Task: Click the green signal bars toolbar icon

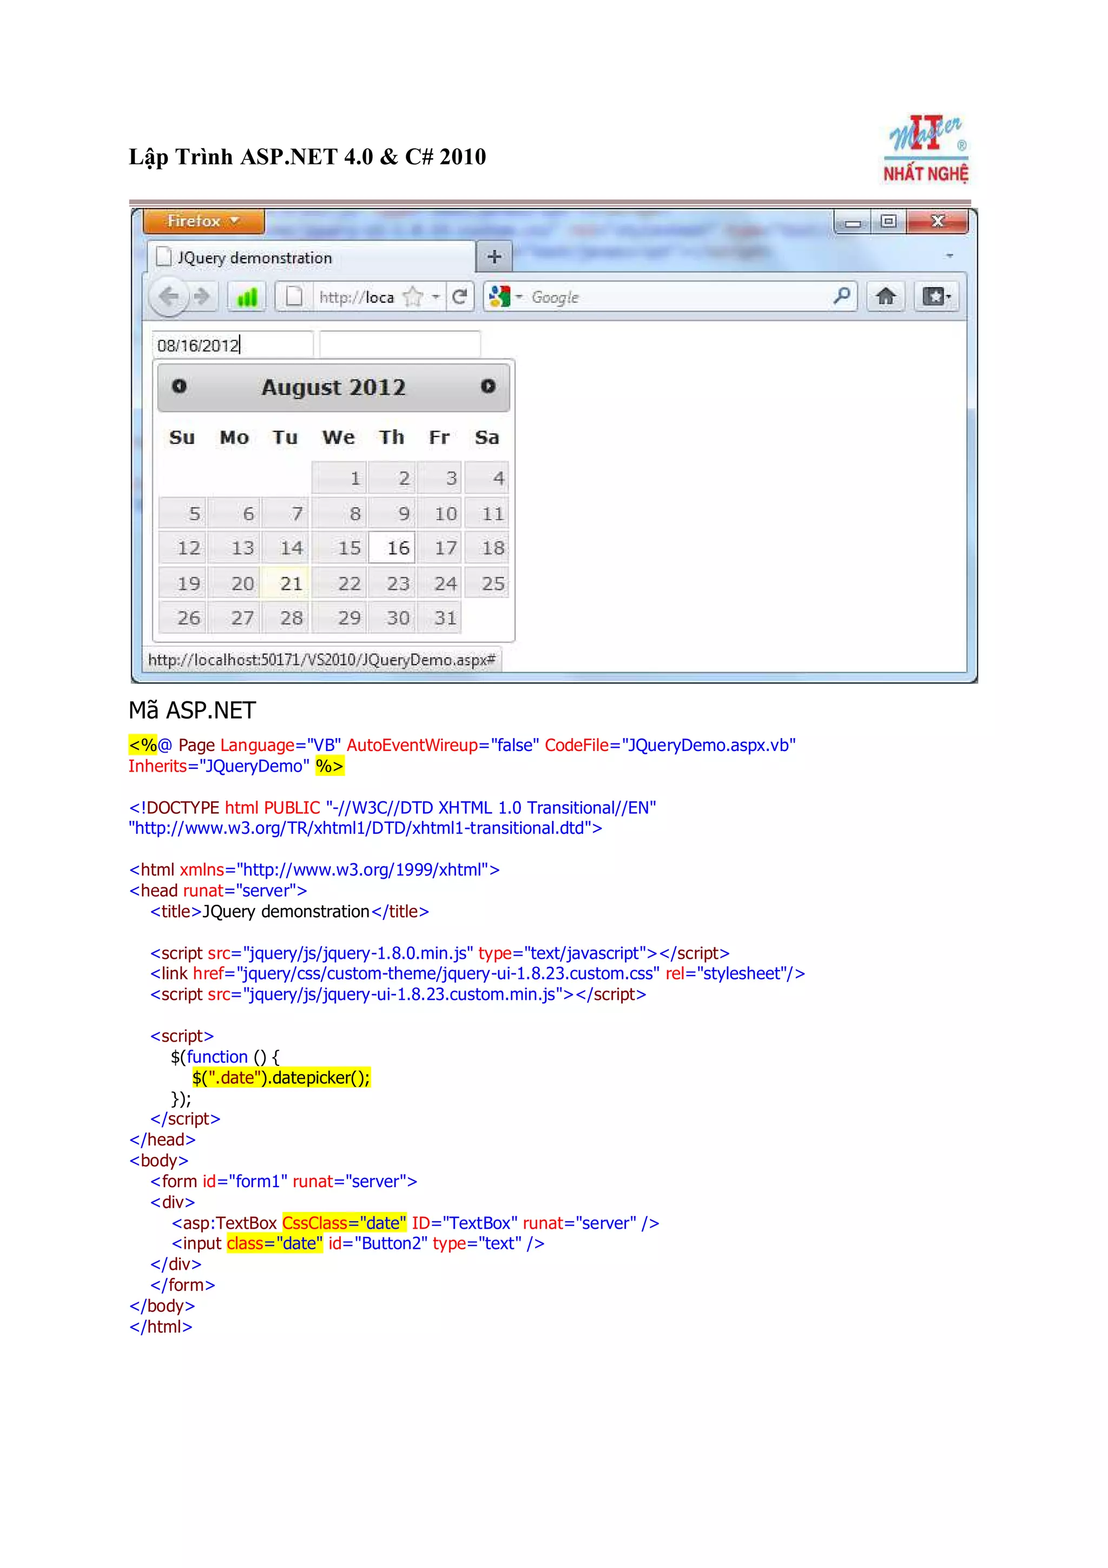Action: (247, 297)
